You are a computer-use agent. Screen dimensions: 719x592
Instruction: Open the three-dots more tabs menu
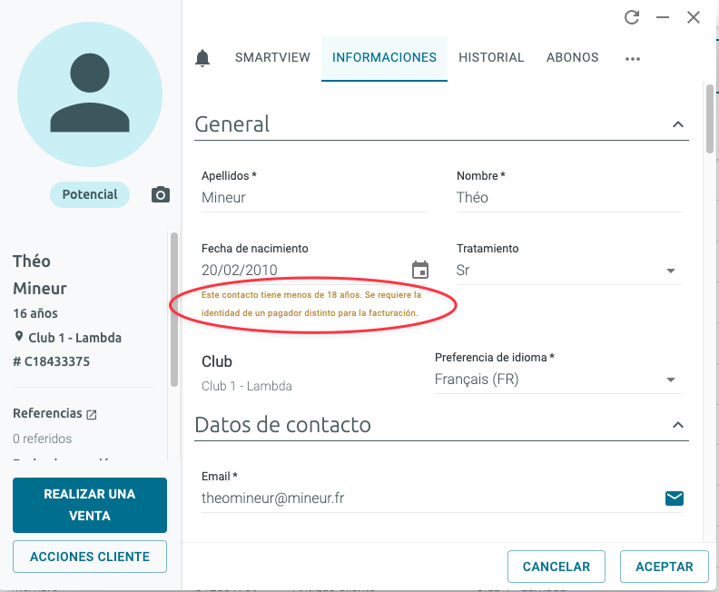(x=633, y=59)
